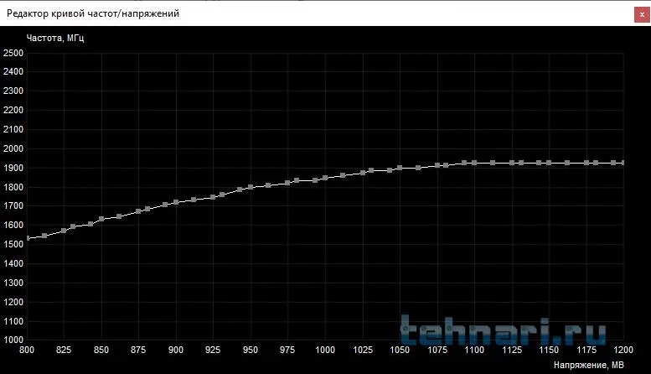Image resolution: width=651 pixels, height=374 pixels.
Task: Select the curve point on the 1125 mV gridline
Action: pyautogui.click(x=512, y=163)
